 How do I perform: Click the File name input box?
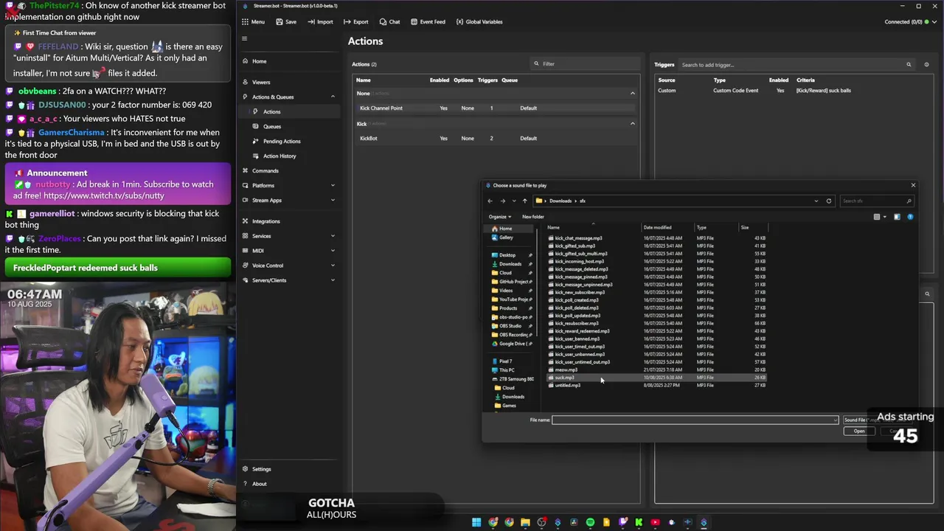[695, 420]
